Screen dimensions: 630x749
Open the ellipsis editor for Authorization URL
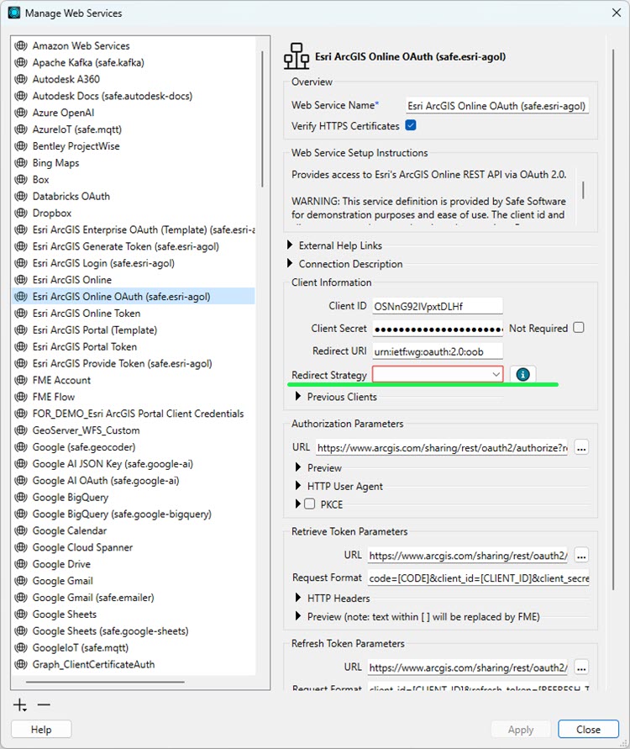pos(580,448)
